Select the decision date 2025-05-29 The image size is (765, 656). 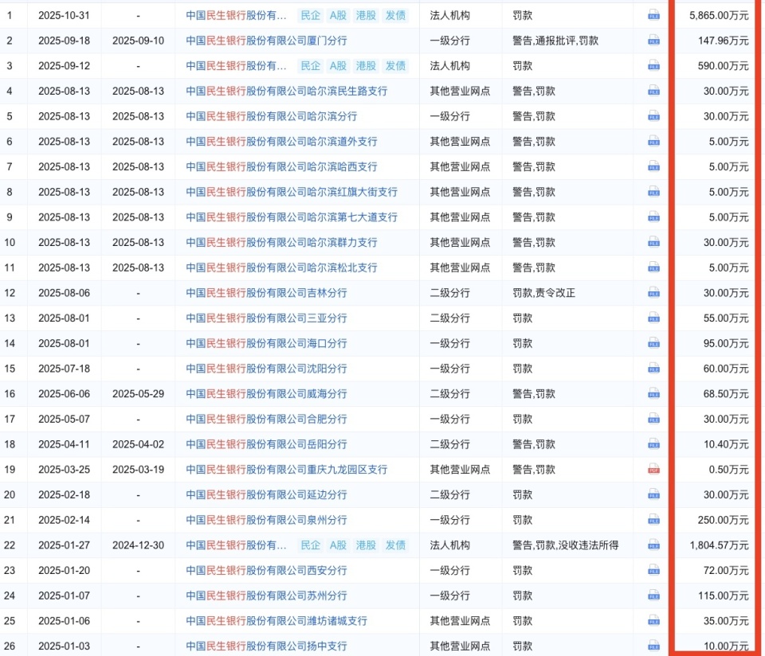(x=138, y=394)
